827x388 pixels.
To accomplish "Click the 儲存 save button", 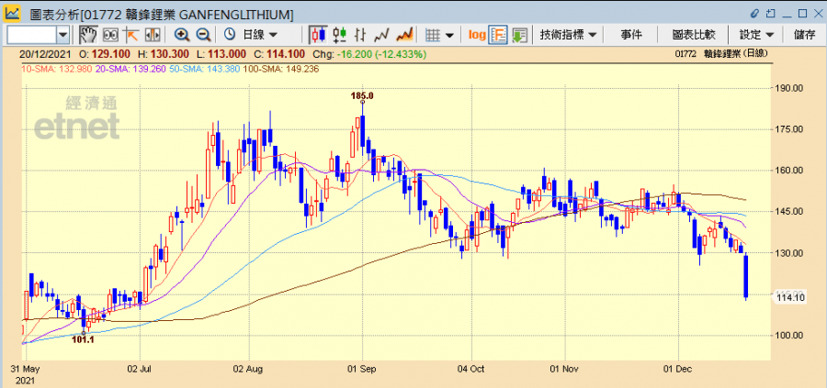I will click(x=804, y=35).
